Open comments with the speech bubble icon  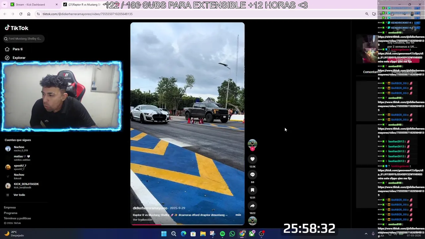(252, 175)
